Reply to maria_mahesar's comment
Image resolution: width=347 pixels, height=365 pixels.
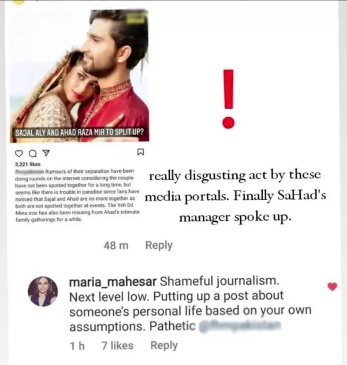pos(164,346)
